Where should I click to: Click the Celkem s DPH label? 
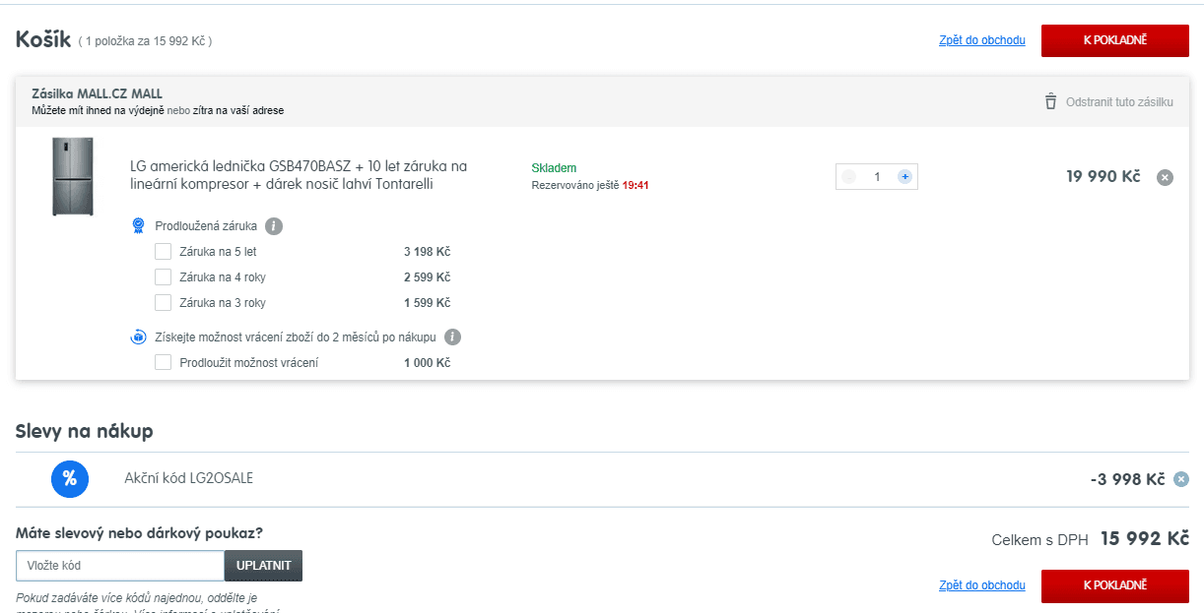coord(1039,540)
